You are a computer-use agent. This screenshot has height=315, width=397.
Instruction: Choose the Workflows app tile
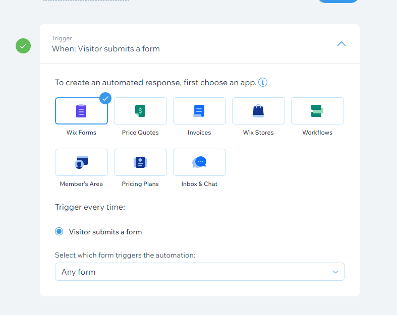317,111
